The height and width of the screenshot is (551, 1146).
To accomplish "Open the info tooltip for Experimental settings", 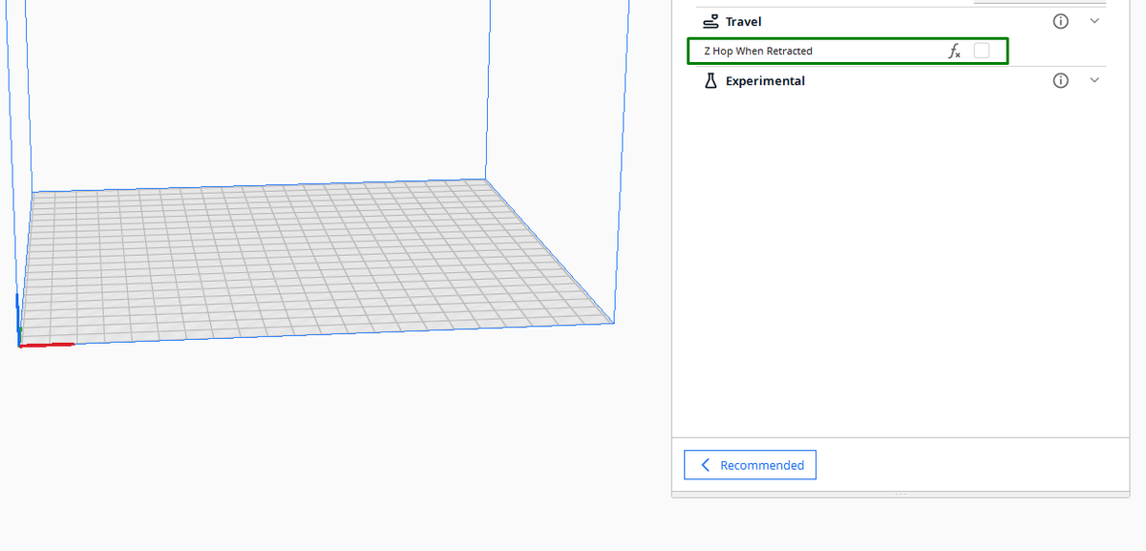I will (x=1060, y=80).
